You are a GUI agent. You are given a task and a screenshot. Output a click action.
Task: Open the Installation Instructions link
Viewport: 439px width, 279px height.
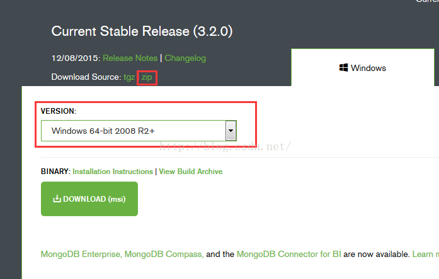pyautogui.click(x=113, y=172)
